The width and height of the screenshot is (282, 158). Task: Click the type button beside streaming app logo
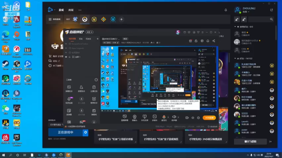pos(90,32)
